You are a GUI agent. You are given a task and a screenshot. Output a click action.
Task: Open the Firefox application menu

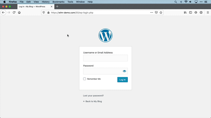pos(13,2)
